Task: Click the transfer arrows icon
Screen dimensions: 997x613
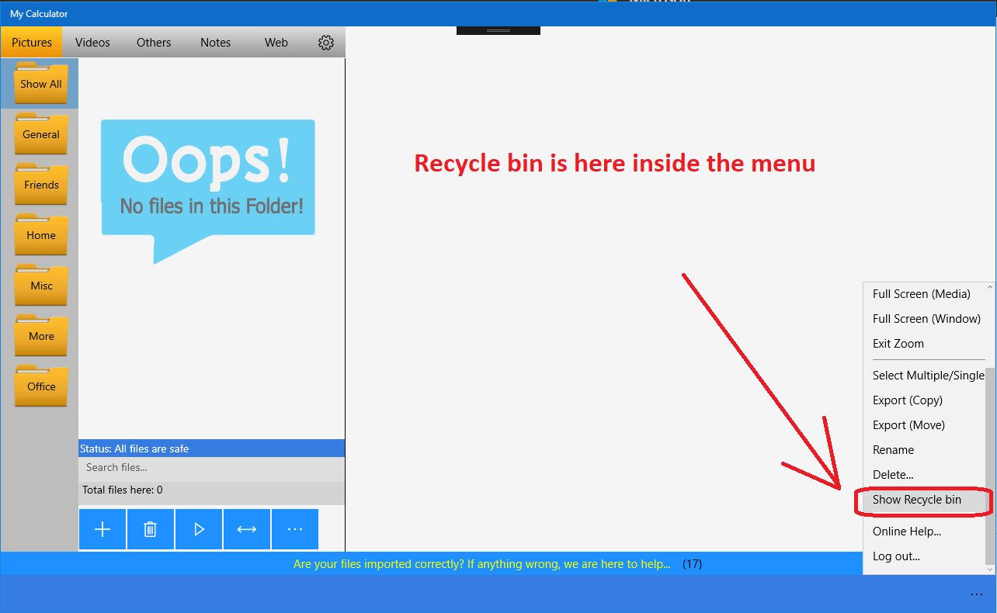Action: (246, 528)
